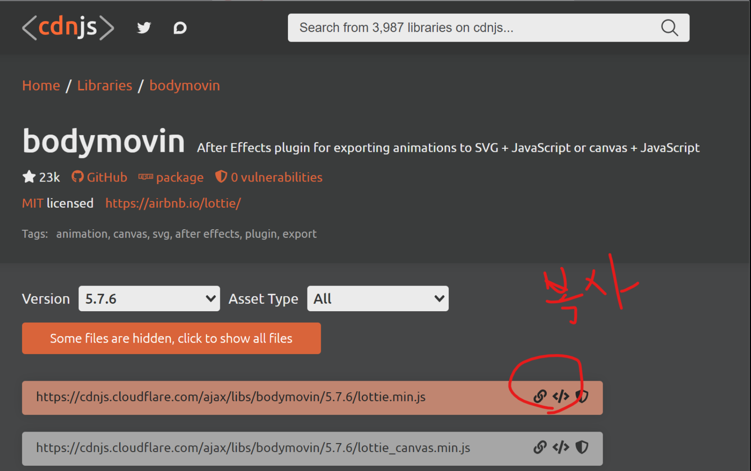Screen dimensions: 751x471
Task: Copy URL link icon for lottie_canvas.min.js
Action: click(540, 447)
